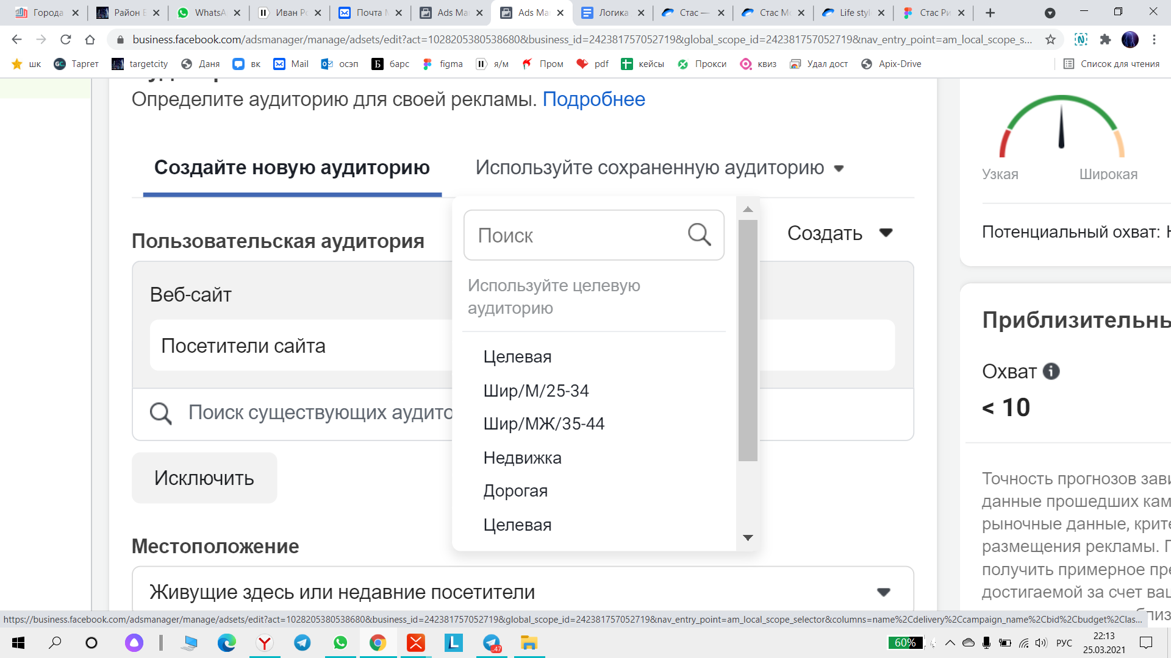Open a new browser tab
The image size is (1171, 658).
point(990,13)
